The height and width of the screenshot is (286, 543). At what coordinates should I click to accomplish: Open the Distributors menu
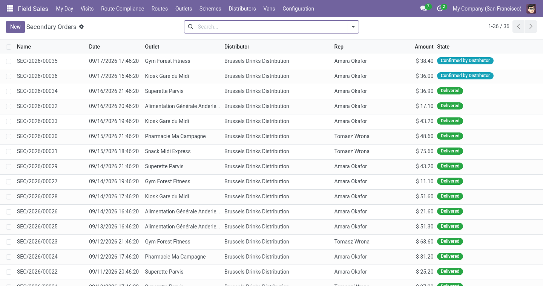click(242, 9)
